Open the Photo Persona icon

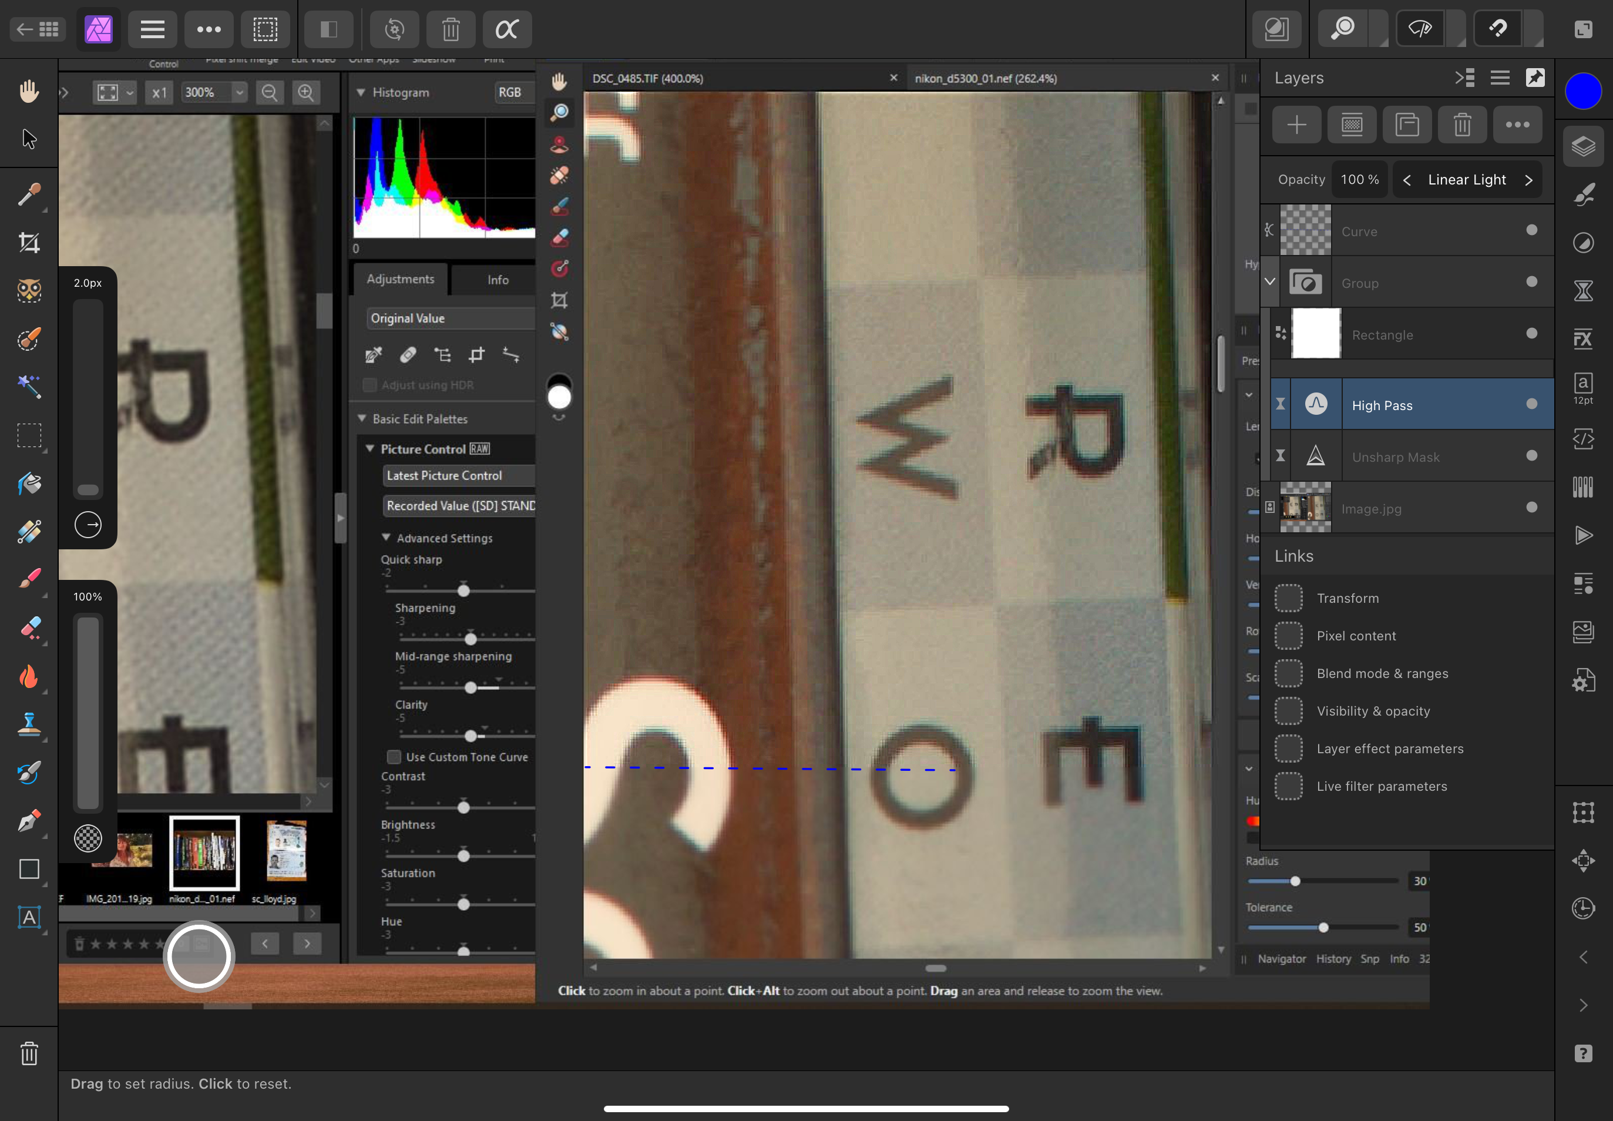(x=98, y=29)
